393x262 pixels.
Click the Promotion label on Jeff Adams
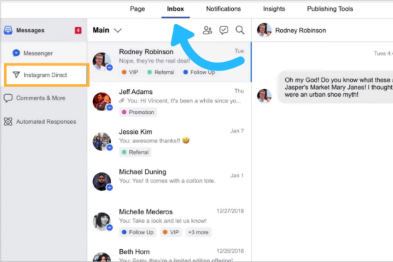(x=138, y=112)
